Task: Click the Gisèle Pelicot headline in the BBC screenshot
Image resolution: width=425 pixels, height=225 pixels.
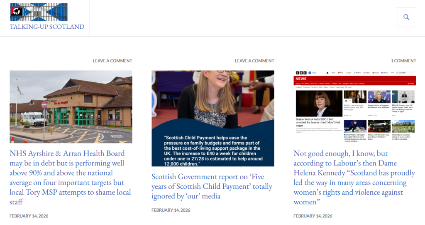Action: pos(318,122)
